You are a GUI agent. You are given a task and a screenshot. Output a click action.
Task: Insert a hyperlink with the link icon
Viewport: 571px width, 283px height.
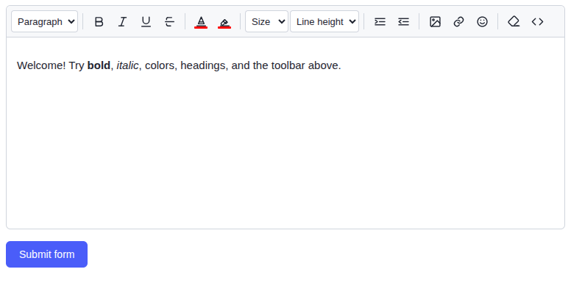coord(458,22)
